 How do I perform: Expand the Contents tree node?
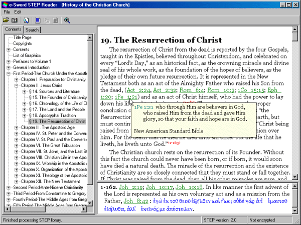(x=9, y=49)
